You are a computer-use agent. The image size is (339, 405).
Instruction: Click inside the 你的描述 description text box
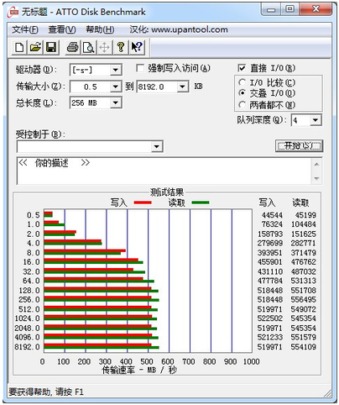(164, 171)
